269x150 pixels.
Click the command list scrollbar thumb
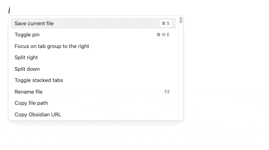coord(181,20)
